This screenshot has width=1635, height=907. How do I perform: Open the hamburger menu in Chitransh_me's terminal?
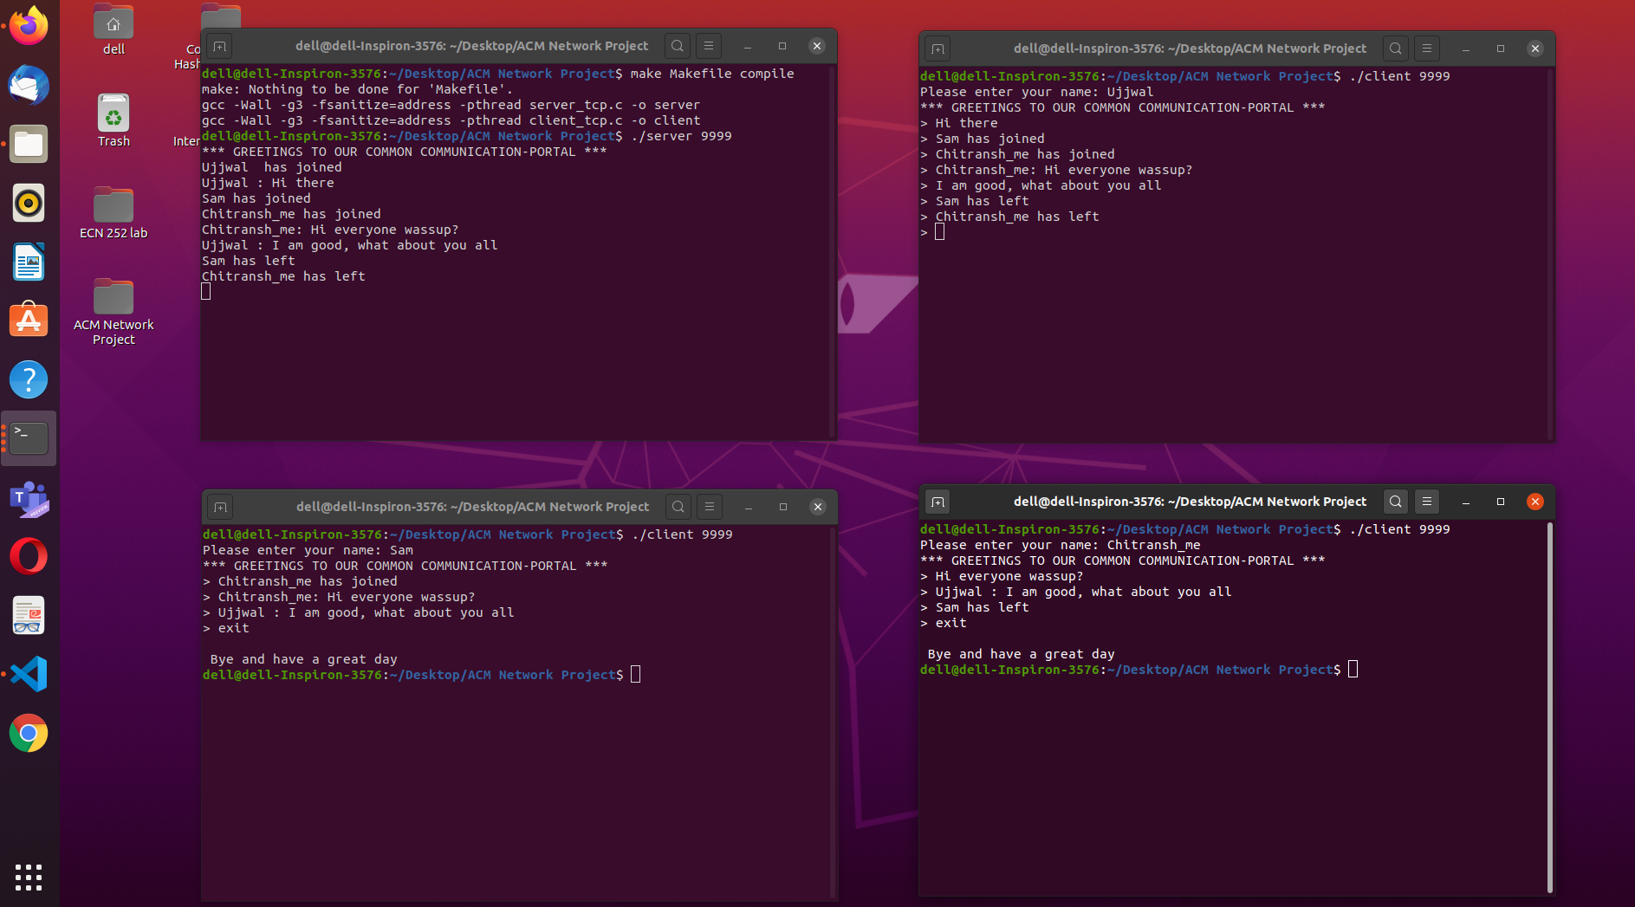click(1426, 501)
